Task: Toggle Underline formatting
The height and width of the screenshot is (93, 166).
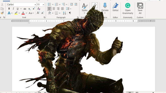Action: (x=18, y=9)
